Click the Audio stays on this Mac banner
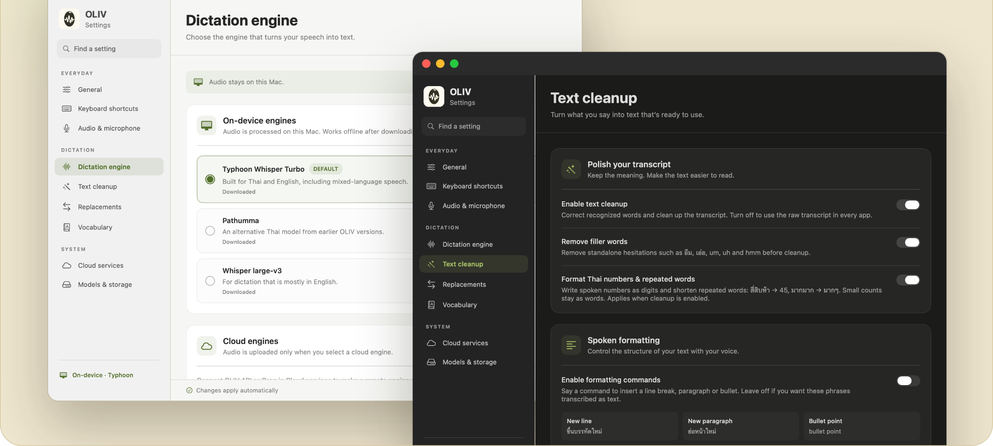This screenshot has width=993, height=446. [299, 82]
